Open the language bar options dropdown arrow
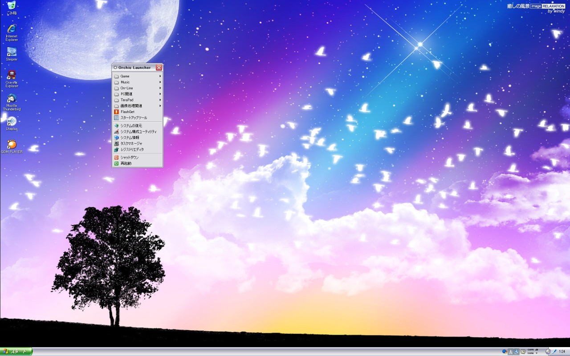Screen dimensions: 570x356 tap(537, 353)
